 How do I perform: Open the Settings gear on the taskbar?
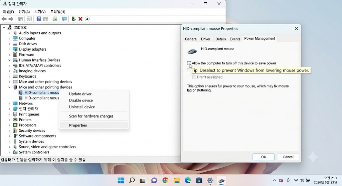point(210,180)
